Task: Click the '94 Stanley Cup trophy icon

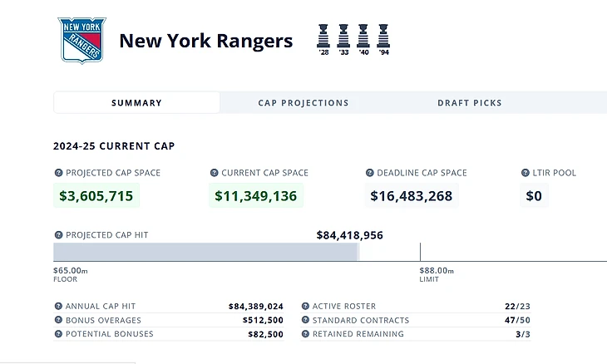Action: click(383, 37)
